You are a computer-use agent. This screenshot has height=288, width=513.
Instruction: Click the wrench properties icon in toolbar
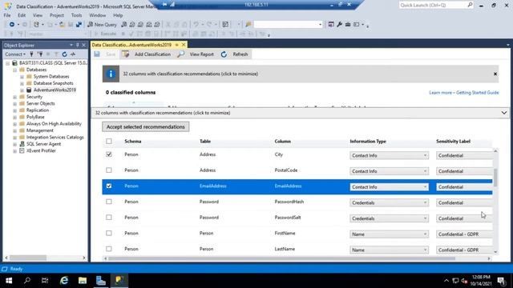pos(340,25)
